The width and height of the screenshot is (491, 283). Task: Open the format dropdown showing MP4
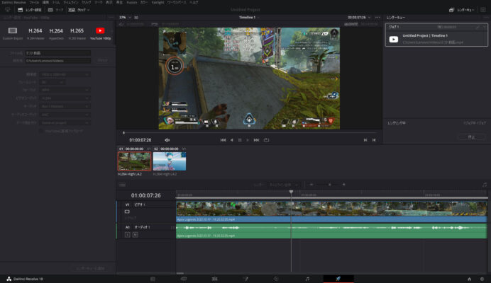click(65, 90)
